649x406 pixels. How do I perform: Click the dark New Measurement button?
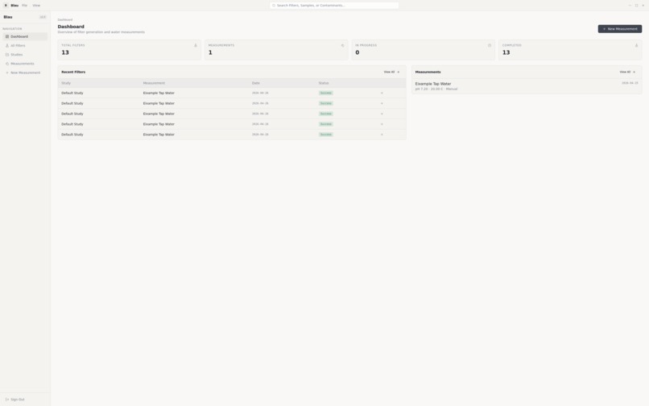click(620, 29)
